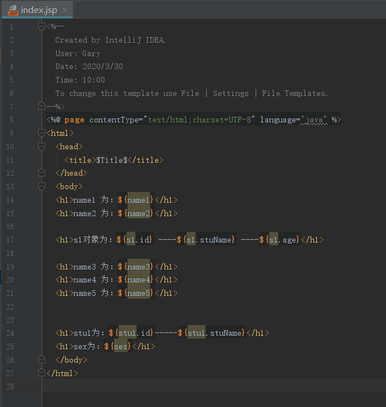
Task: Click the closing </html> tag
Action: click(x=62, y=373)
